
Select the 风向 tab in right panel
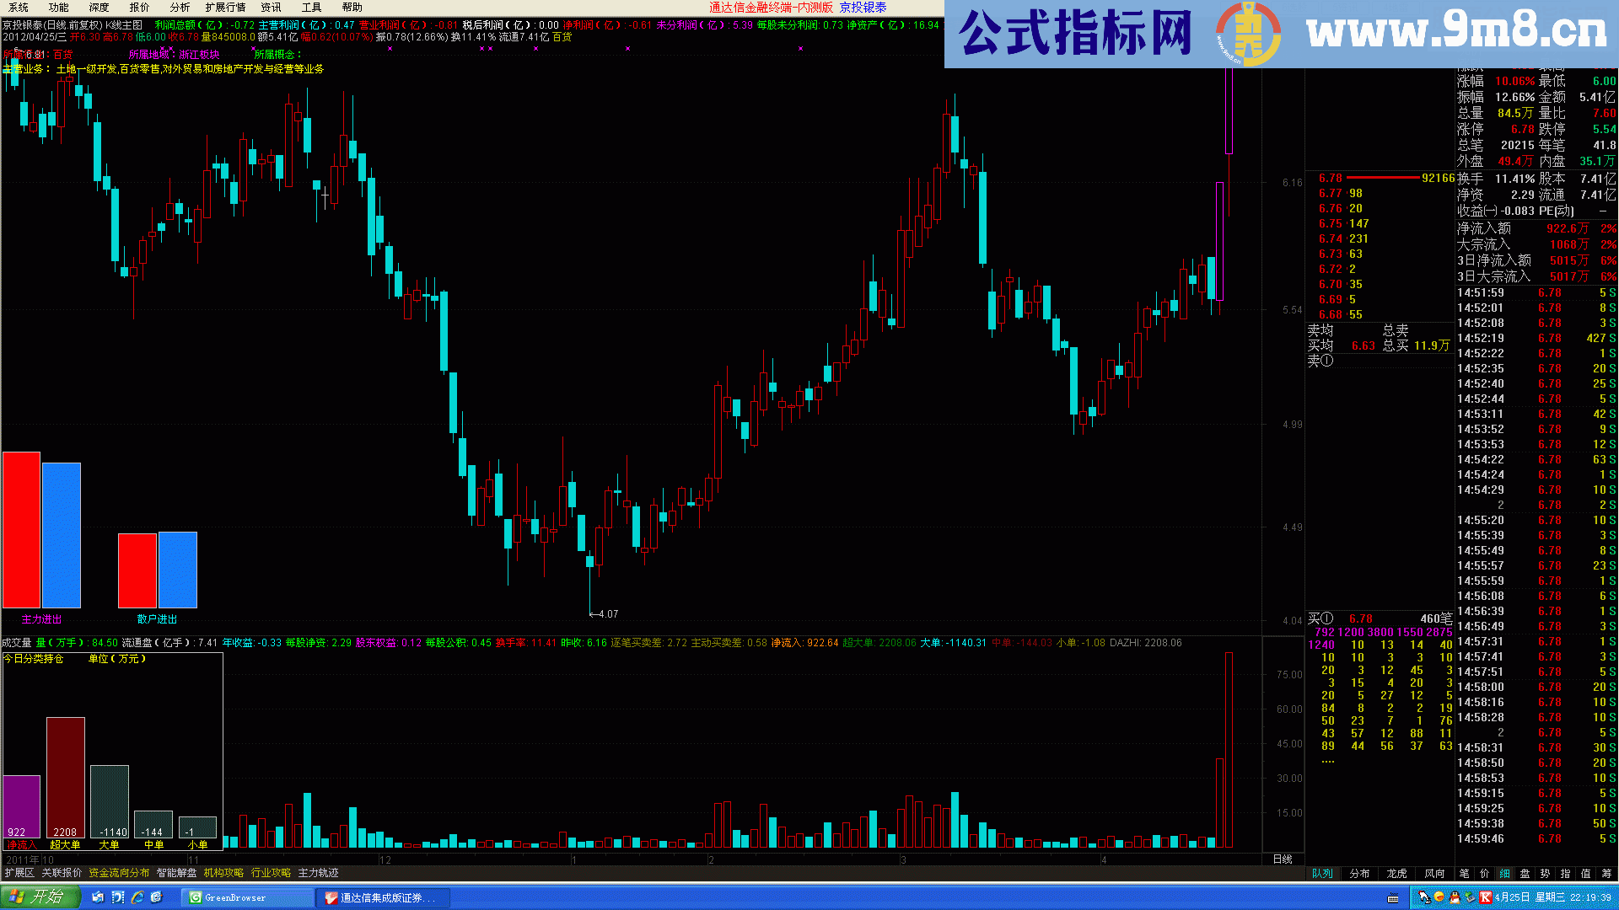coord(1434,874)
